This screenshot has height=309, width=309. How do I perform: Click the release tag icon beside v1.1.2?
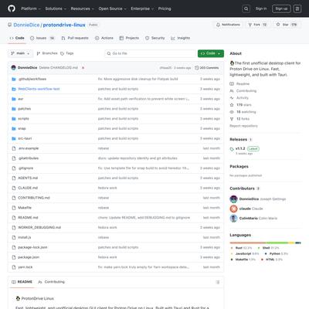pyautogui.click(x=232, y=149)
